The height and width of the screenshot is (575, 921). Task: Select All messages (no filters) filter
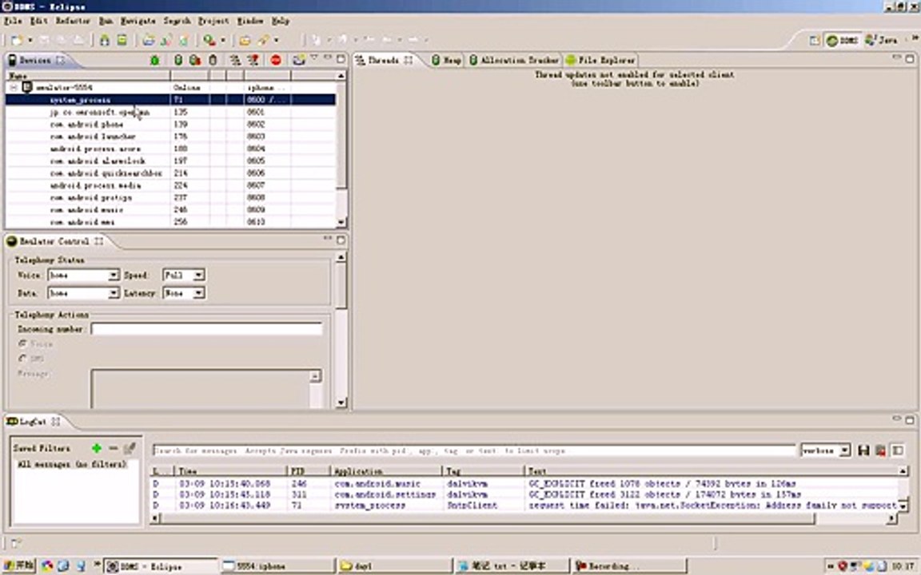[x=72, y=464]
